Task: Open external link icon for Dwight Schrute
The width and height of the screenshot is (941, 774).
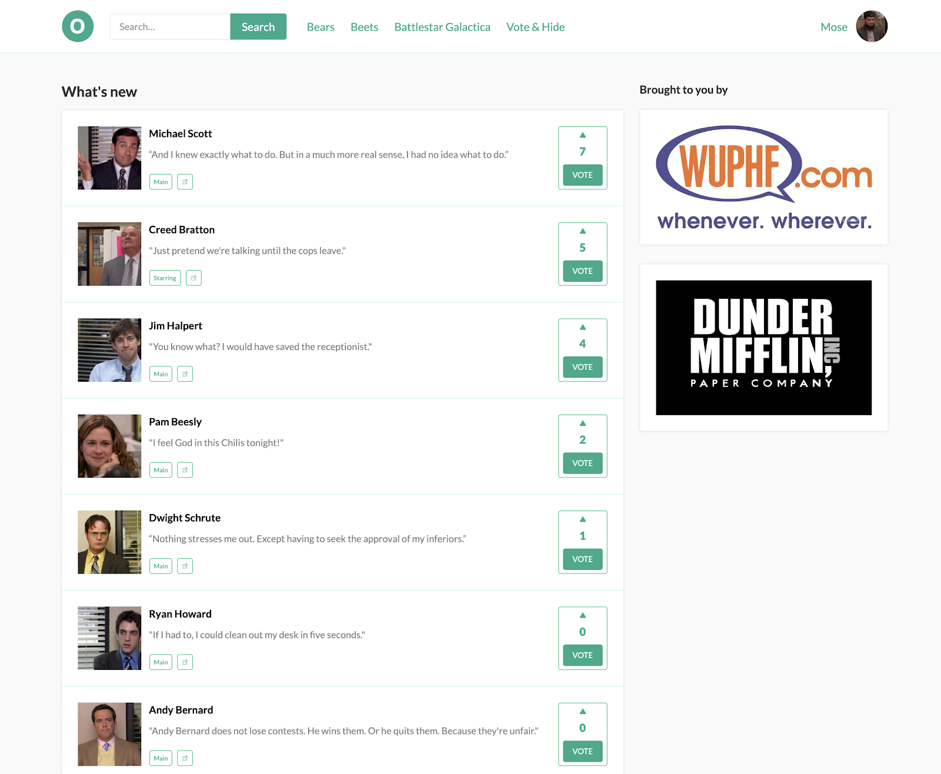Action: [185, 566]
